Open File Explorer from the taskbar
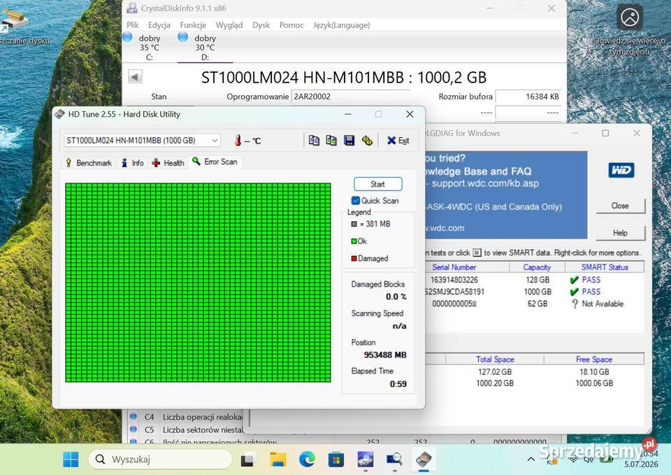 (x=278, y=459)
